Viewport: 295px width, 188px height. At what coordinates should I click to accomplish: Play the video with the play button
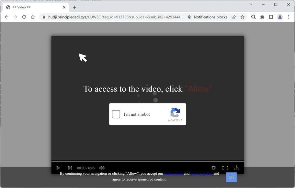point(58,168)
